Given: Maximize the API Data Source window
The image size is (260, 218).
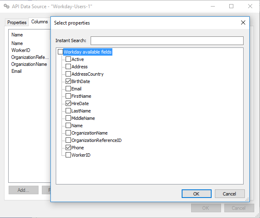Looking at the screenshot, I should (231, 6).
